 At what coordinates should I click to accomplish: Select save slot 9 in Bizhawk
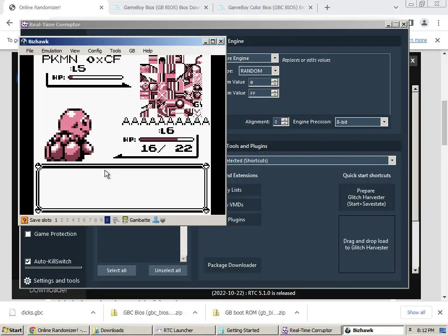101,220
